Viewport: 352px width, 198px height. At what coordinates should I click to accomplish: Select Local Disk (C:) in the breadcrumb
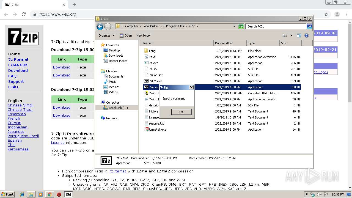152,26
